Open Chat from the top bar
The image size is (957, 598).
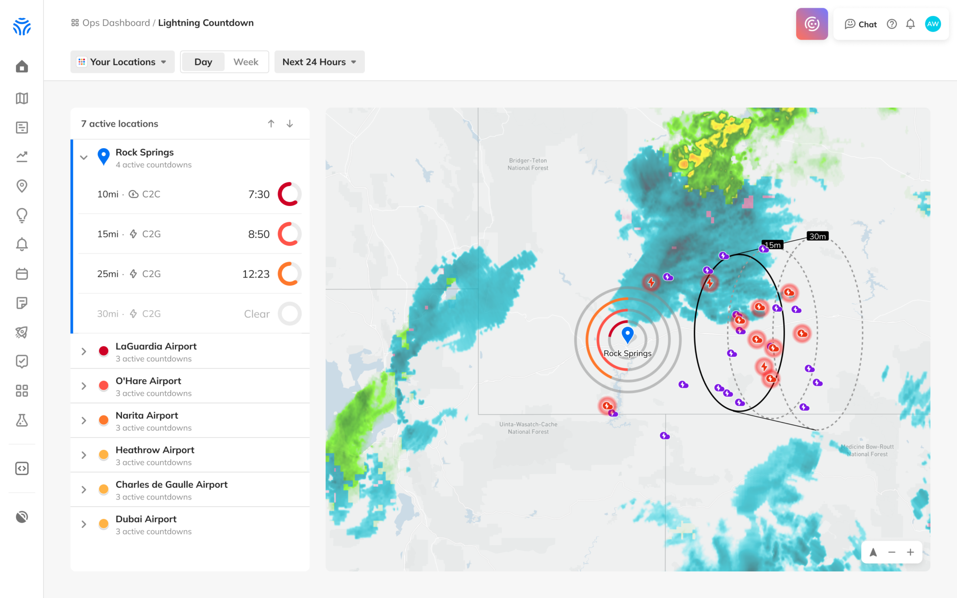pos(861,24)
